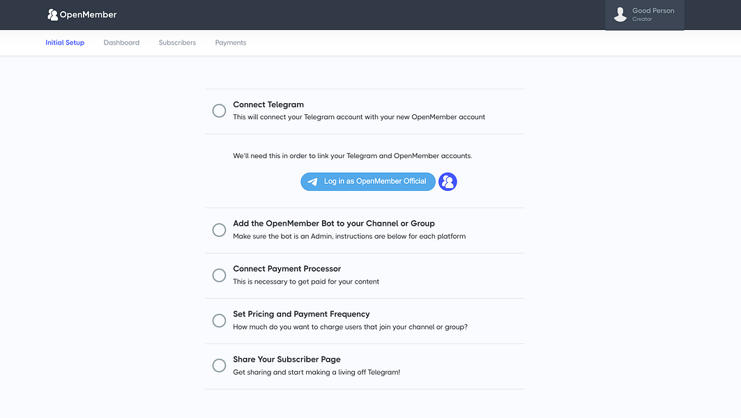Click the Telegram paper plane icon
This screenshot has height=418, width=741.
312,182
